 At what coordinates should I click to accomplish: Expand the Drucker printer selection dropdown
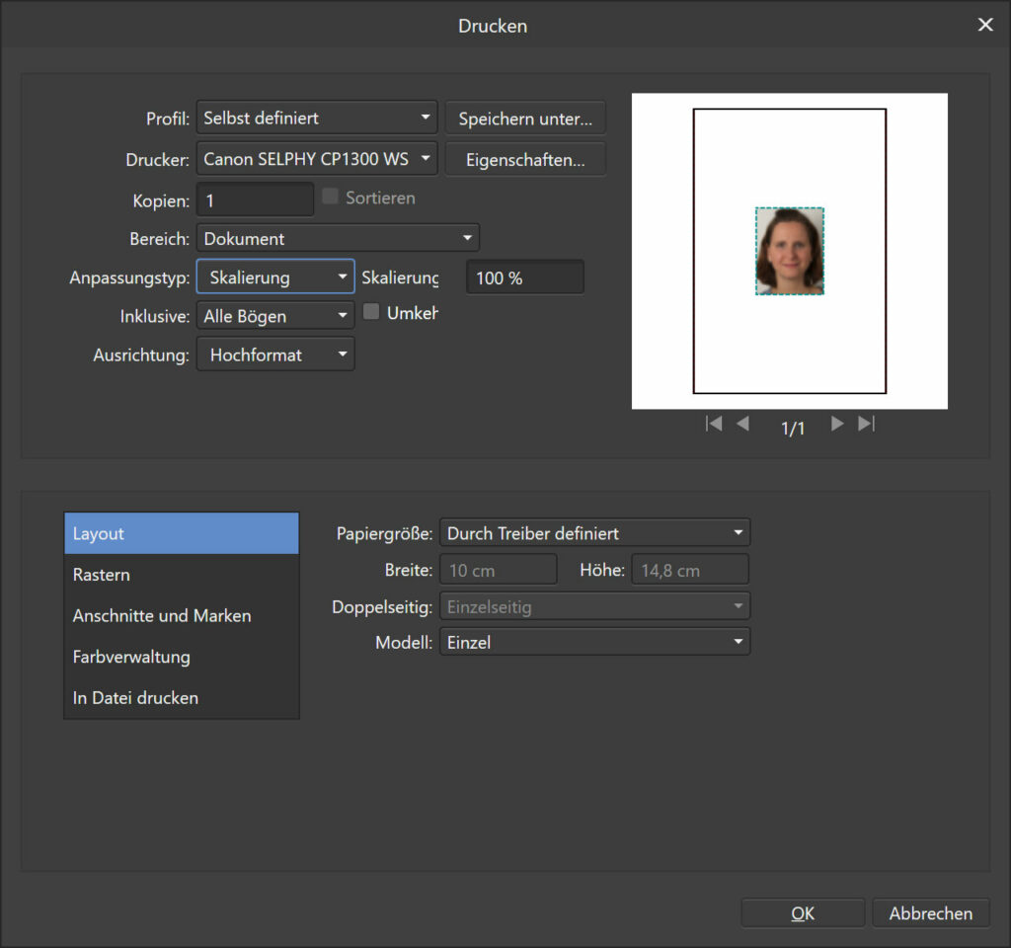[x=316, y=158]
